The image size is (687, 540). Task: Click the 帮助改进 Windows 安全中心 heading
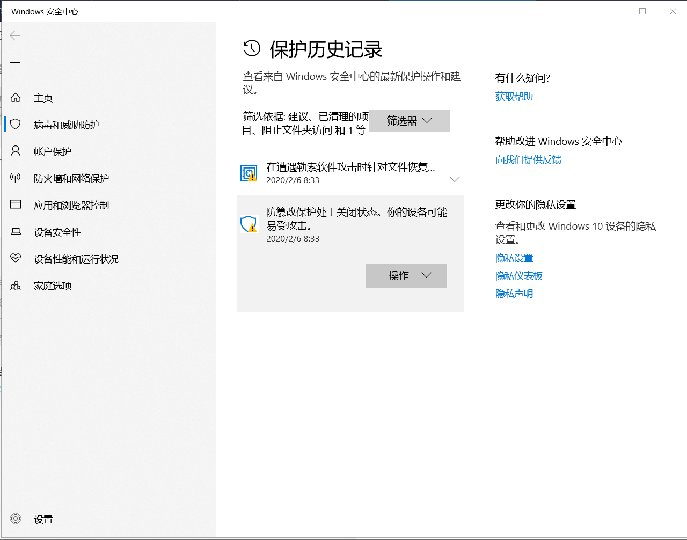click(559, 142)
